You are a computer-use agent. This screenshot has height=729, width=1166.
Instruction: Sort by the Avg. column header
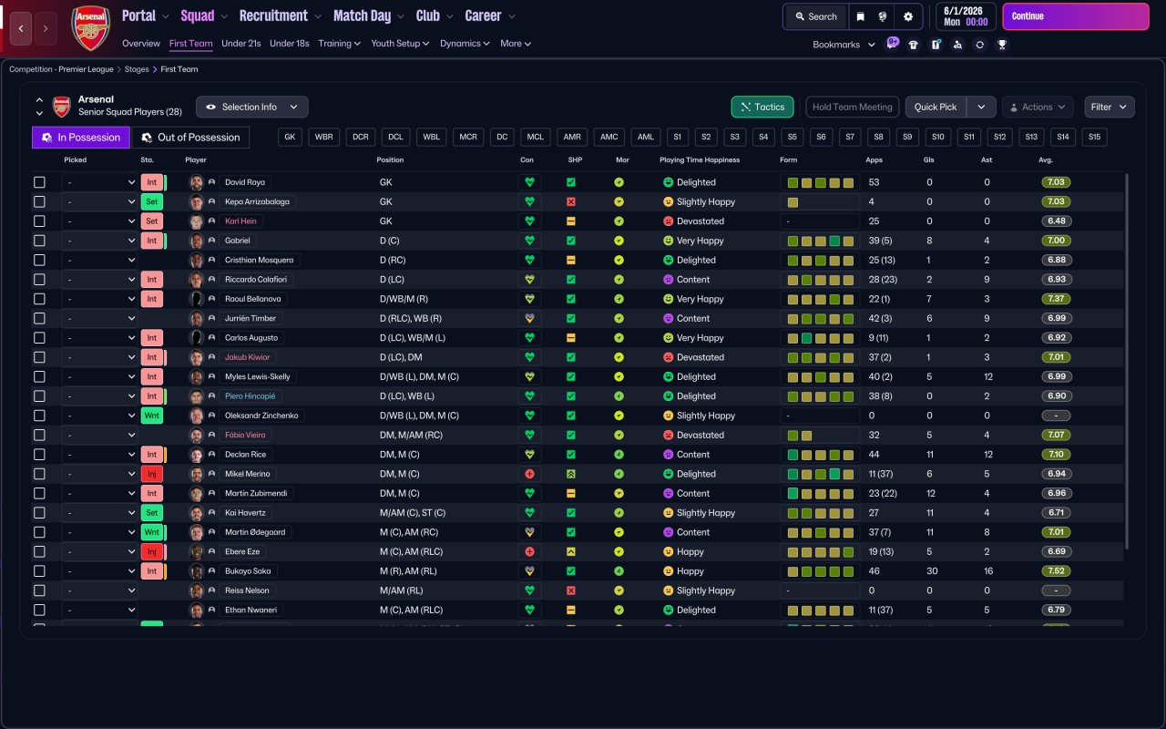[1046, 159]
